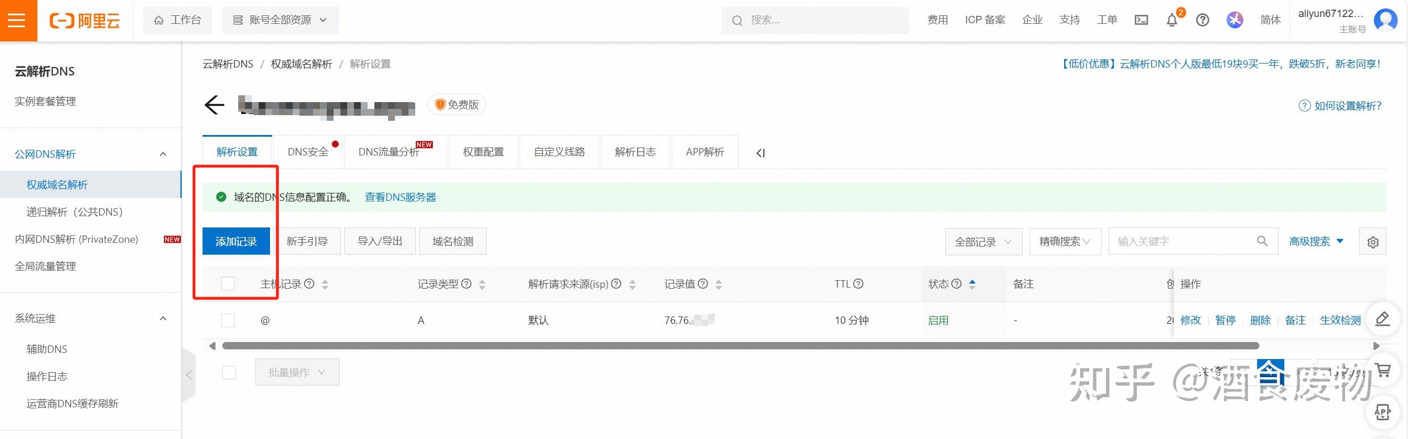This screenshot has height=439, width=1408.
Task: Collapse the 系统运维 section
Action: coord(163,319)
